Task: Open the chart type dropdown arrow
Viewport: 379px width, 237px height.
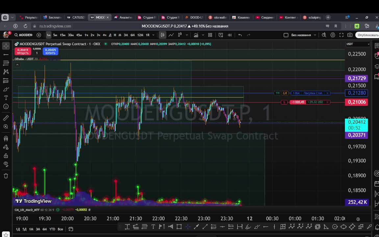Action: (187, 35)
